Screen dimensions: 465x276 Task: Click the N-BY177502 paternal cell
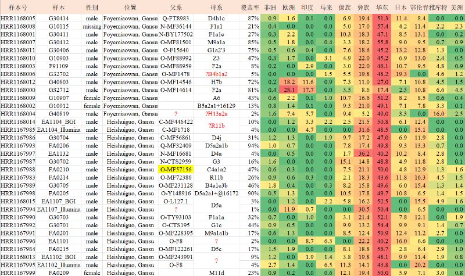(x=176, y=34)
